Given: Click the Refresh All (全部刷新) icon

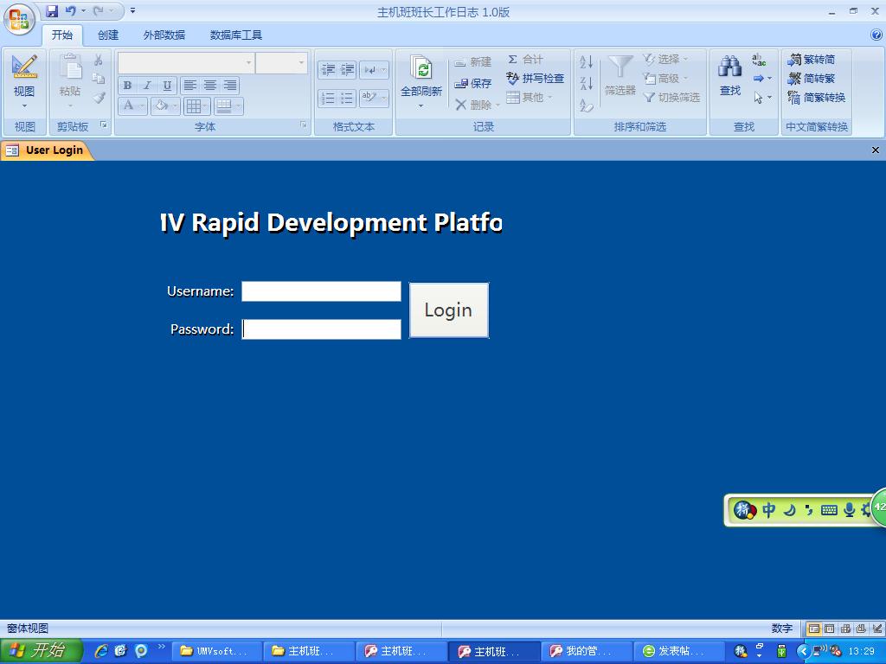Looking at the screenshot, I should [x=421, y=69].
